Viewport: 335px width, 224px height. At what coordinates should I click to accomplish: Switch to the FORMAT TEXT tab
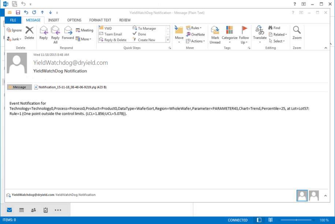pyautogui.click(x=100, y=20)
